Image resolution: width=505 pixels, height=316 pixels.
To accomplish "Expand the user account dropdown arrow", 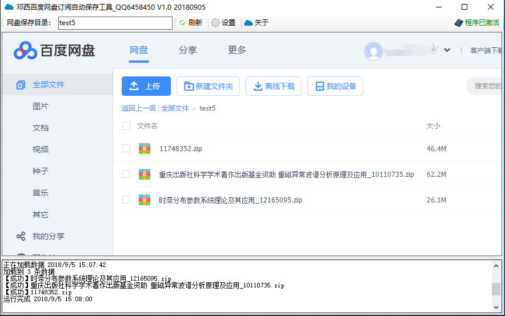I will pos(447,50).
